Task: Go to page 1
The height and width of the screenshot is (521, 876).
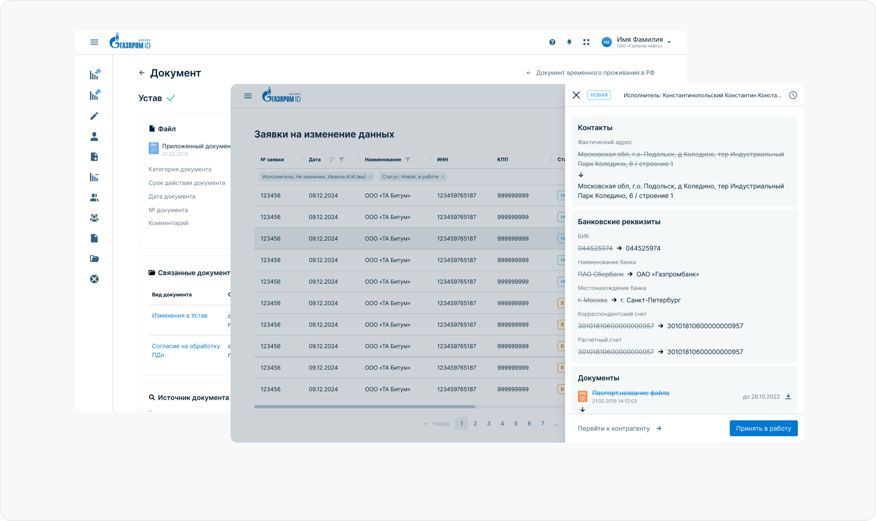Action: pyautogui.click(x=462, y=423)
